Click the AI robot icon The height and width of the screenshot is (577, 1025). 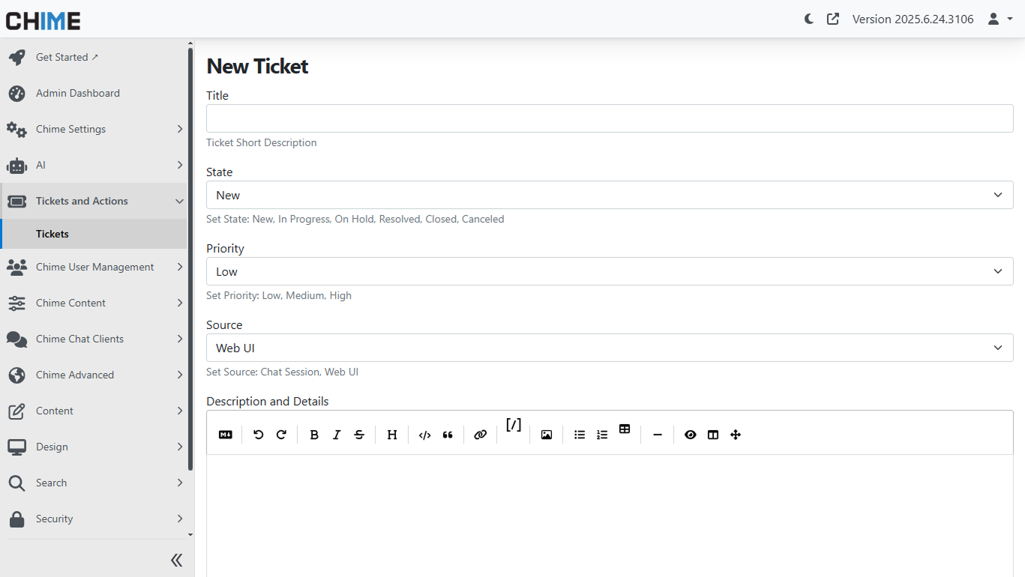tap(16, 165)
